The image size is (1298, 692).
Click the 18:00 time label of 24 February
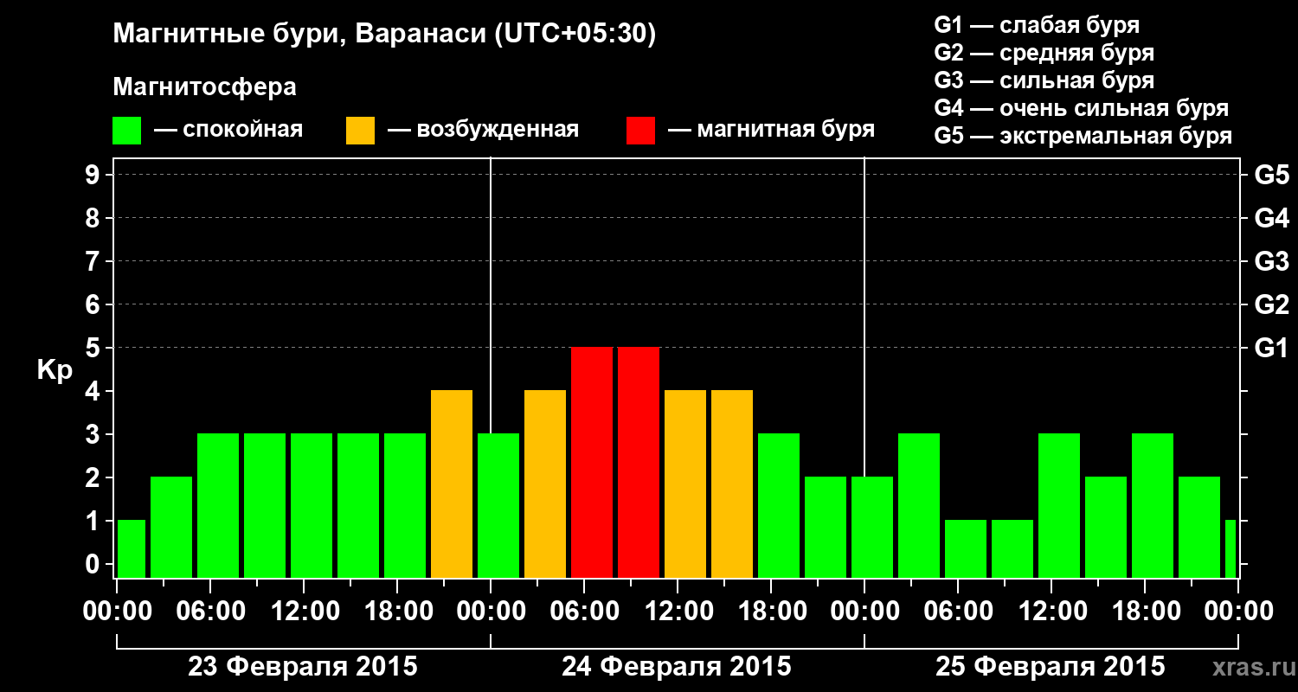click(x=772, y=611)
